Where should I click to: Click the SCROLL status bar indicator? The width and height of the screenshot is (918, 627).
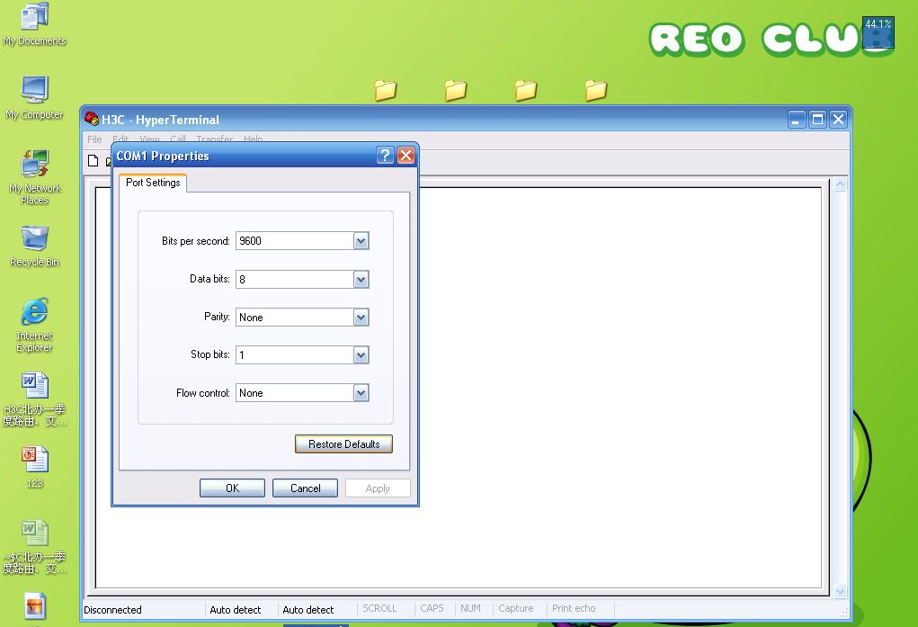(x=379, y=609)
